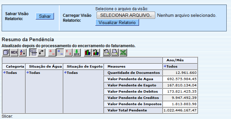Open the MDX query editor
231x119 pixels.
14,52
